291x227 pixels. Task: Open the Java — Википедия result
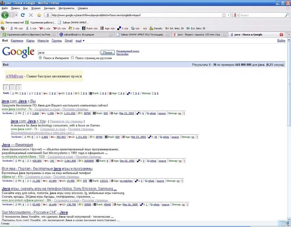(17, 145)
